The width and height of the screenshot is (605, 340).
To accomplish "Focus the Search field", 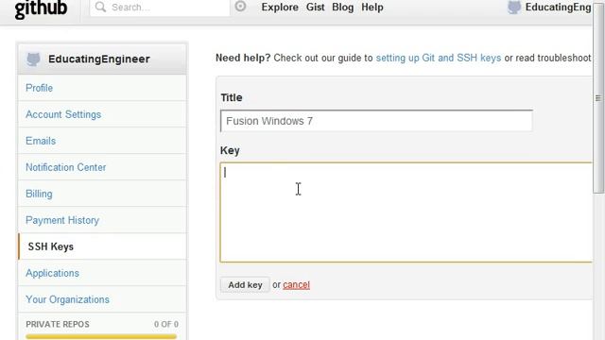I will click(160, 8).
